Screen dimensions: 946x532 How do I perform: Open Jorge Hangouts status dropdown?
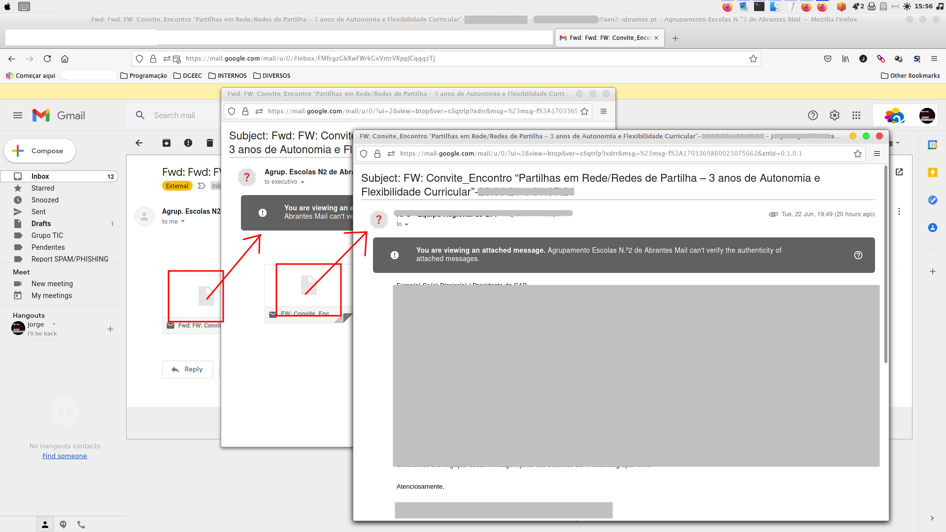(54, 324)
